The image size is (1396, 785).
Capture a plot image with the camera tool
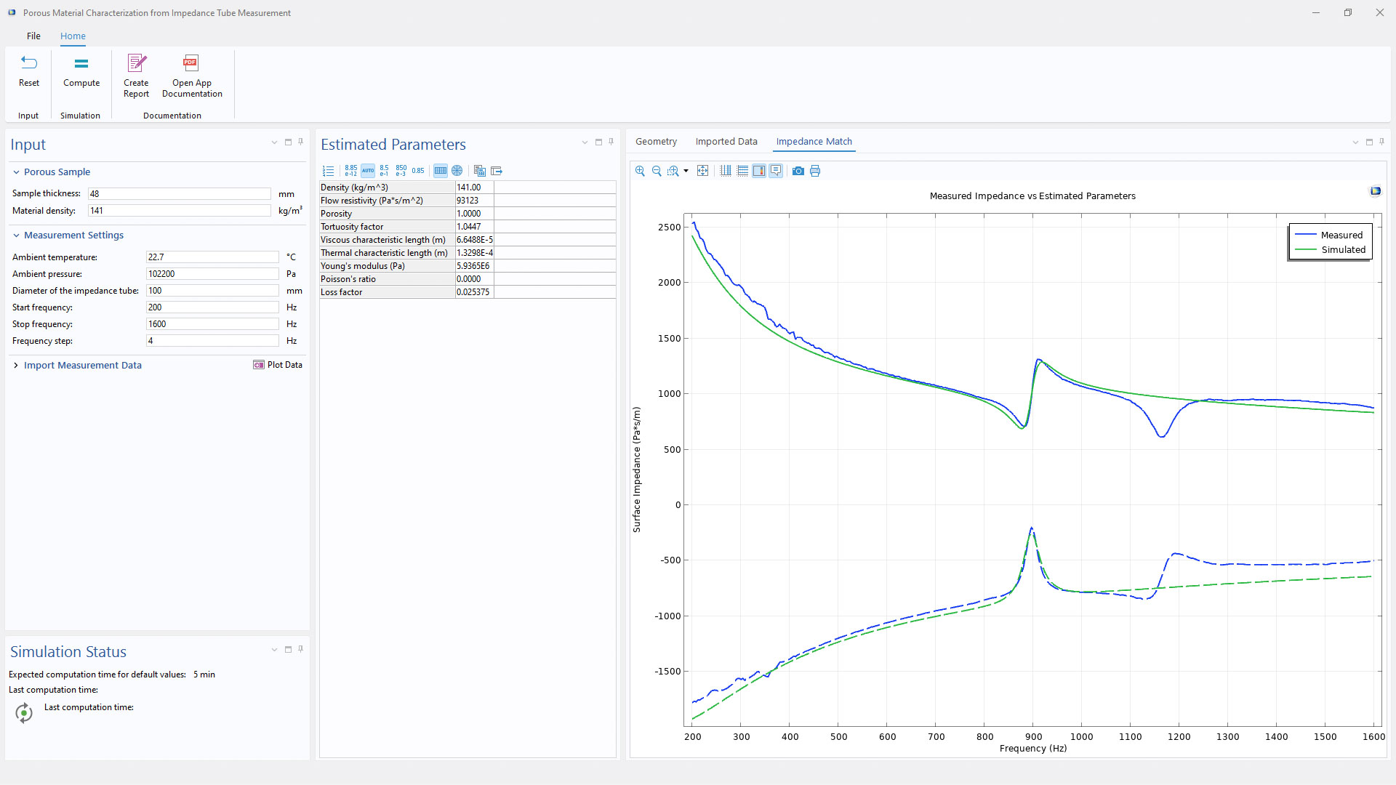click(x=798, y=171)
